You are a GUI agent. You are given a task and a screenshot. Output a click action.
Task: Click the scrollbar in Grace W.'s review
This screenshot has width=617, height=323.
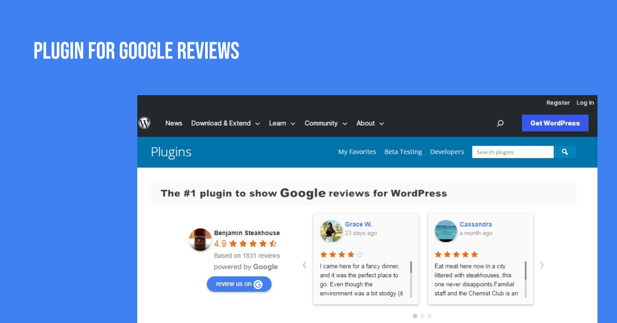411,279
